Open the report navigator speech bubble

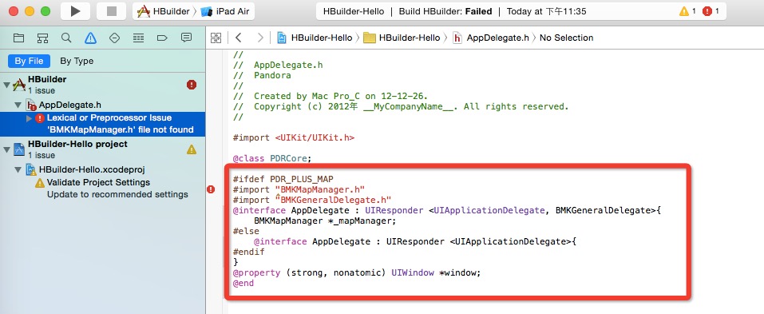(186, 38)
